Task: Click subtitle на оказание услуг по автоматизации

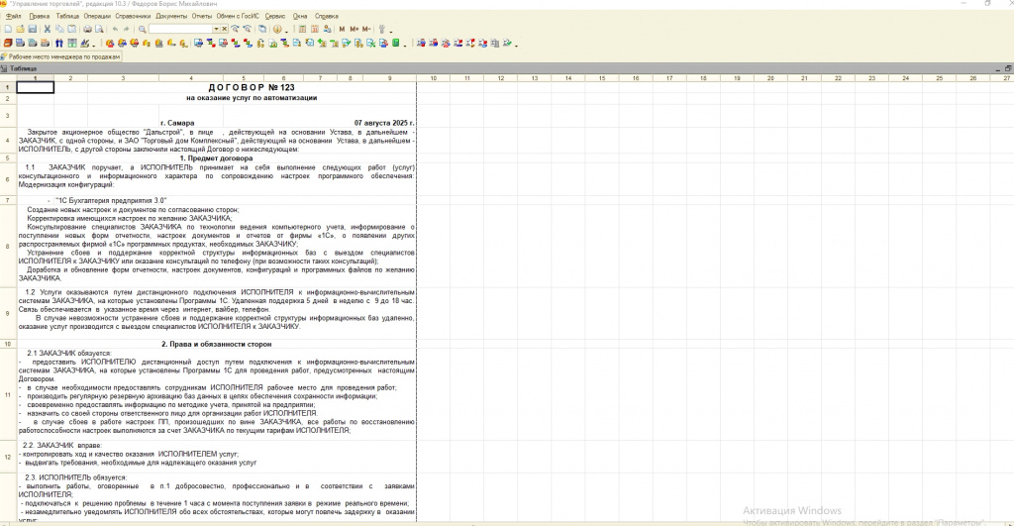Action: tap(252, 98)
